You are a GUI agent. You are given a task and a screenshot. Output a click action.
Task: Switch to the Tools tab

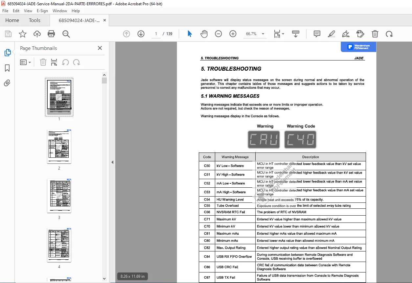[x=34, y=20]
